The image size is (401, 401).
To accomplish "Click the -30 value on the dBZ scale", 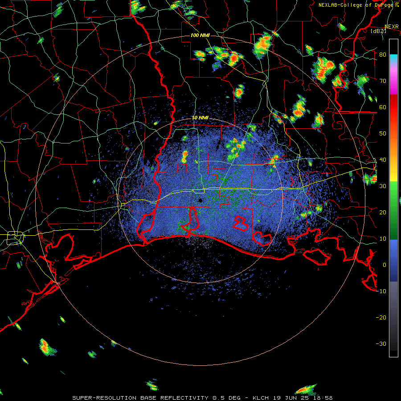I will click(x=381, y=344).
